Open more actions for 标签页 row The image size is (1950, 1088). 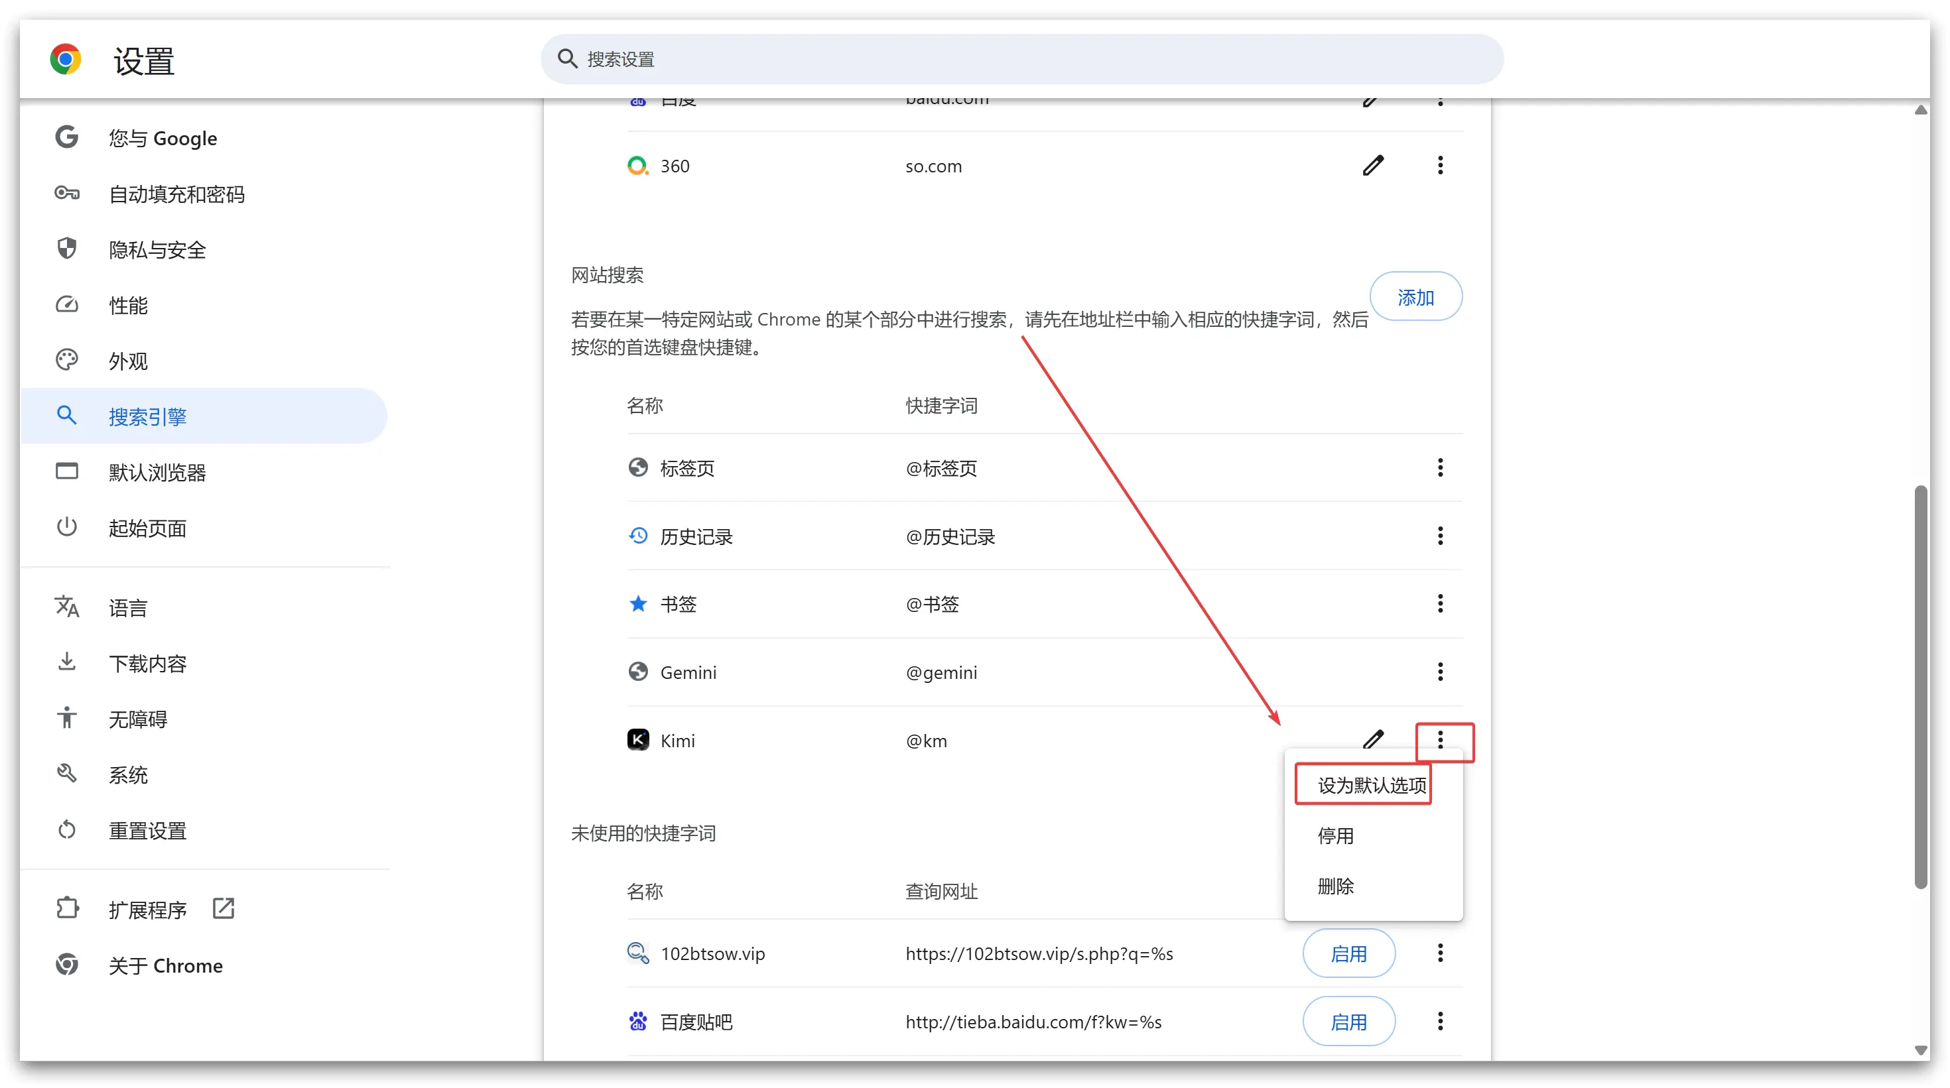click(1440, 467)
